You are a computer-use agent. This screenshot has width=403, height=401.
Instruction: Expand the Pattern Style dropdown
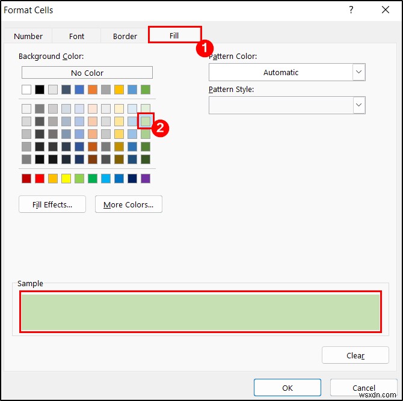[x=358, y=105]
